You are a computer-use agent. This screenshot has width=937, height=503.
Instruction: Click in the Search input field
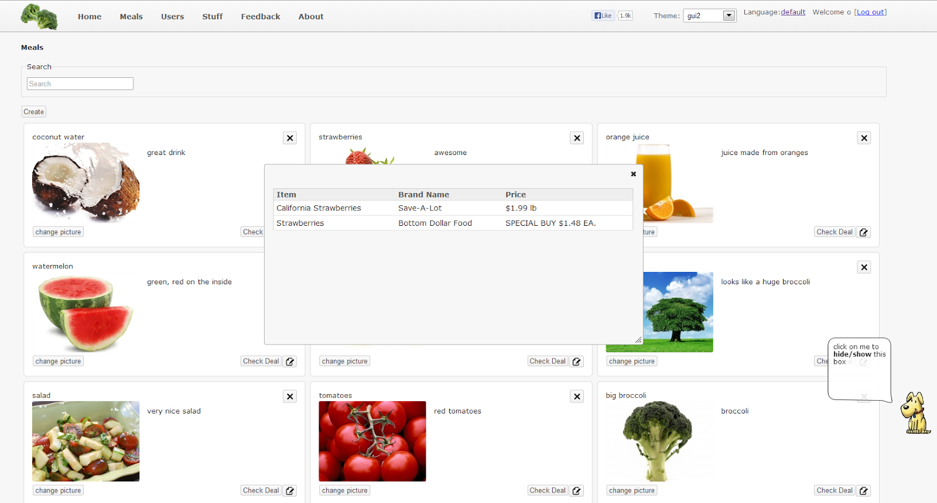tap(80, 84)
